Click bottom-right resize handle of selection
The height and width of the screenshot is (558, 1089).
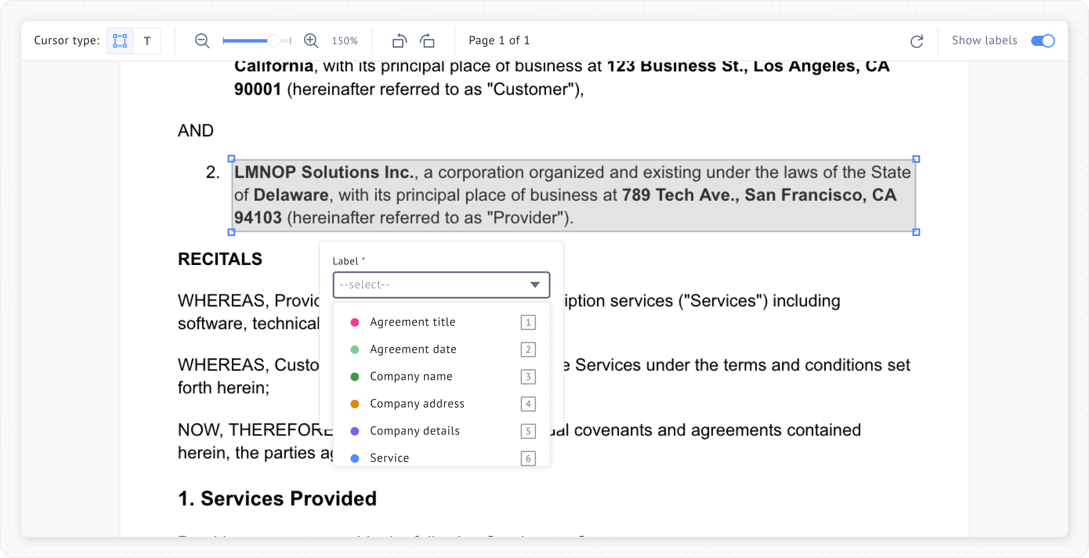(x=916, y=232)
